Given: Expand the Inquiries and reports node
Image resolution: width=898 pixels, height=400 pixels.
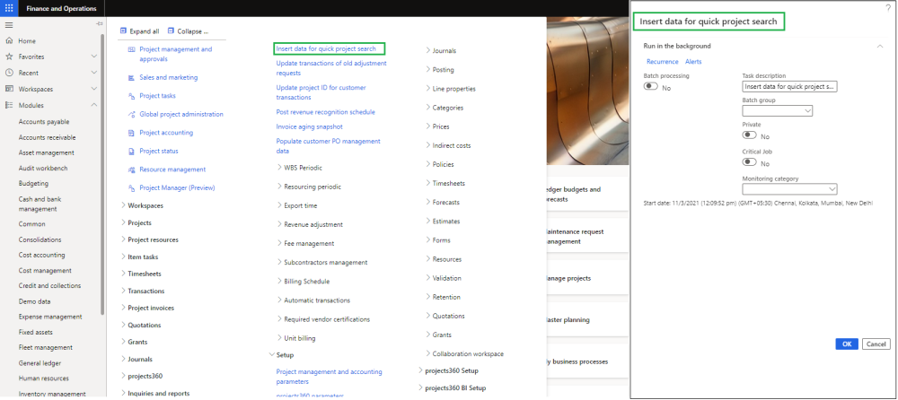Looking at the screenshot, I should pos(123,393).
